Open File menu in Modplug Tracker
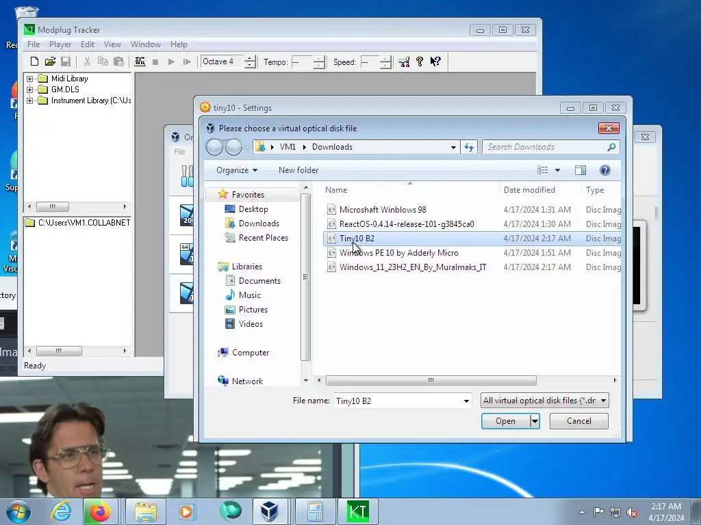Screen dimensions: 701x525 34,44
